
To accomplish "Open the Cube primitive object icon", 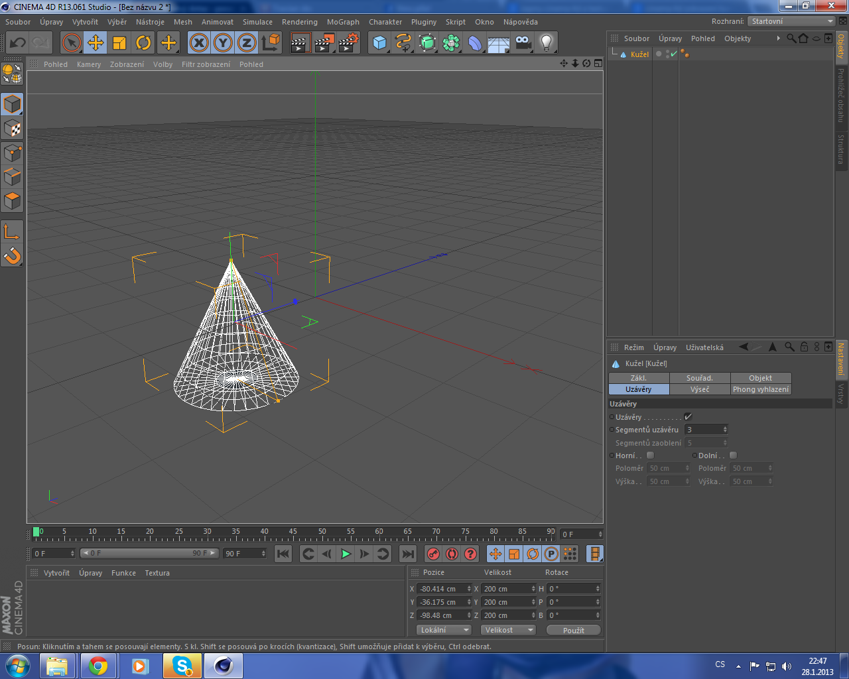I will click(379, 43).
